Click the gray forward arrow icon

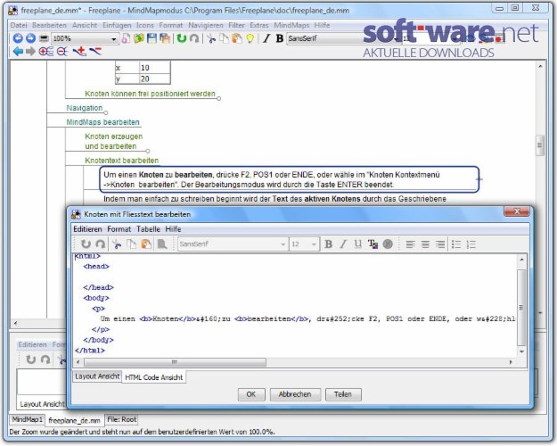tap(31, 52)
